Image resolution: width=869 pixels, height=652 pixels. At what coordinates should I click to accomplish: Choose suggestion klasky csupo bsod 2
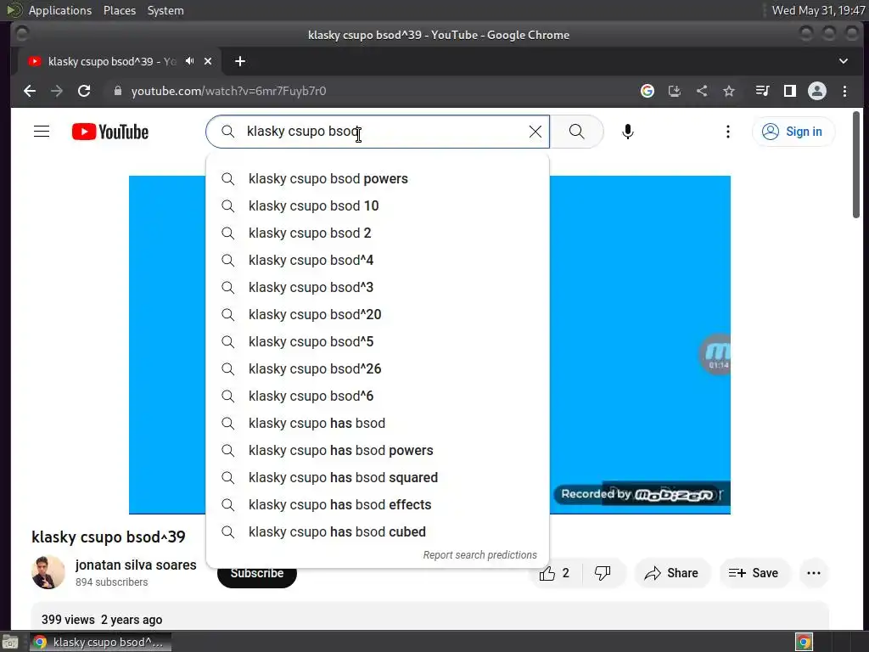coord(378,233)
